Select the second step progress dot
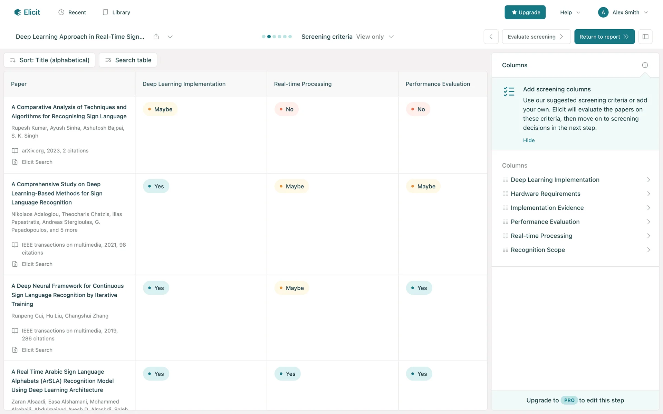Image resolution: width=663 pixels, height=414 pixels. (x=269, y=37)
